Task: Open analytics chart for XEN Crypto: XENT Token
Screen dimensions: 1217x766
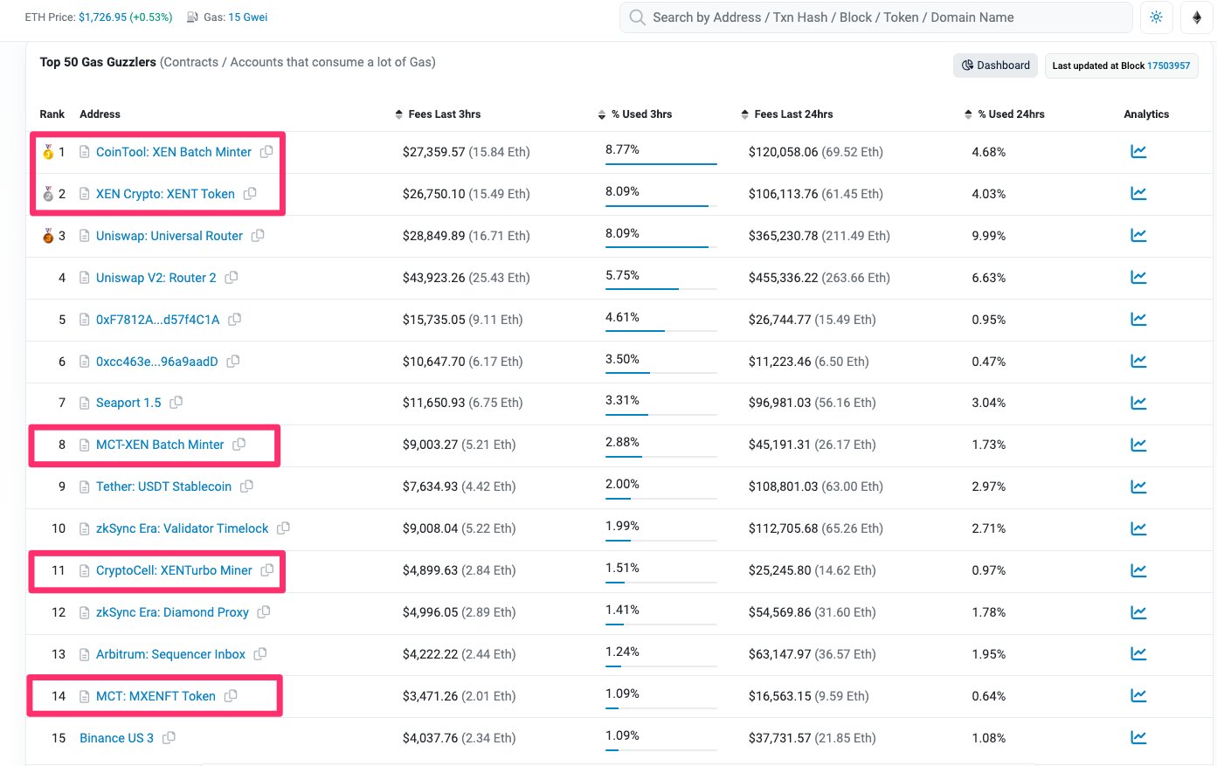Action: pyautogui.click(x=1138, y=194)
